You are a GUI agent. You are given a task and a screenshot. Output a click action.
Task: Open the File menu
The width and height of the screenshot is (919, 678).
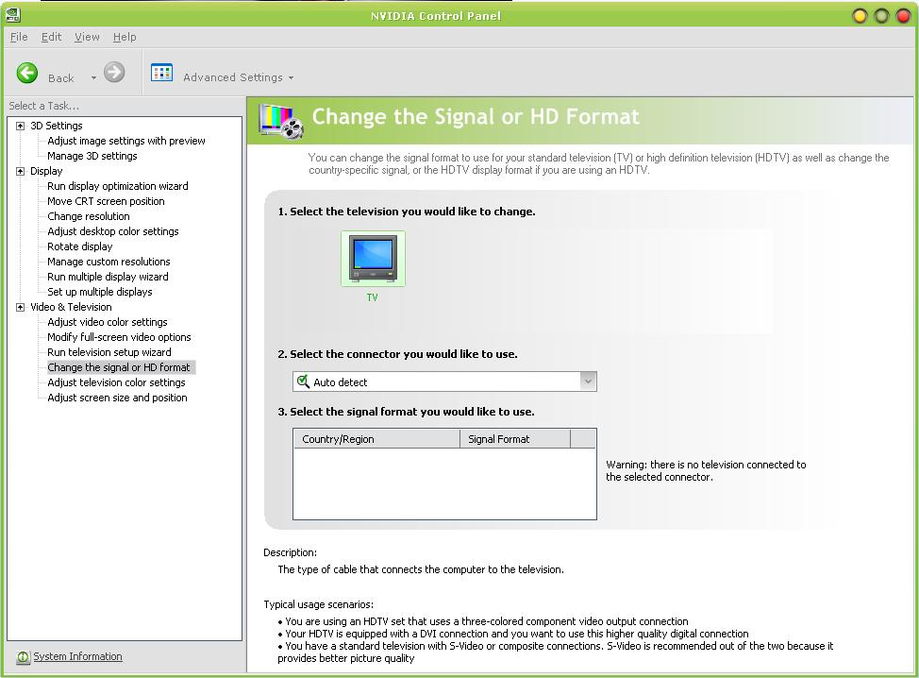pyautogui.click(x=19, y=37)
